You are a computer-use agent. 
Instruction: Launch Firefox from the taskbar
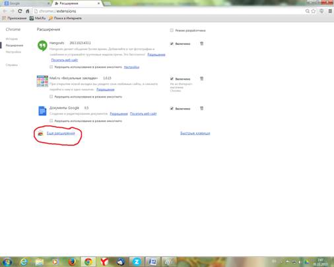tap(72, 262)
